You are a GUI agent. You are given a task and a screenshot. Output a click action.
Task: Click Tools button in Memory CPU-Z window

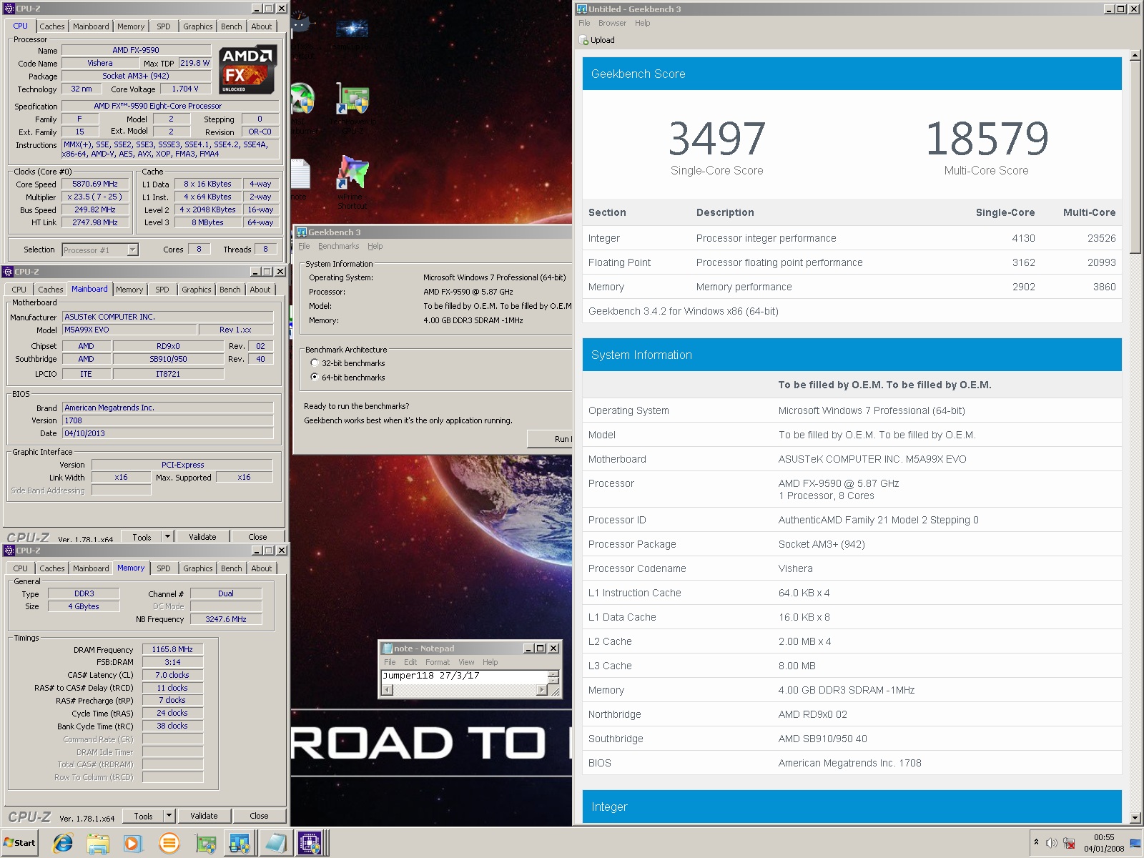[143, 816]
